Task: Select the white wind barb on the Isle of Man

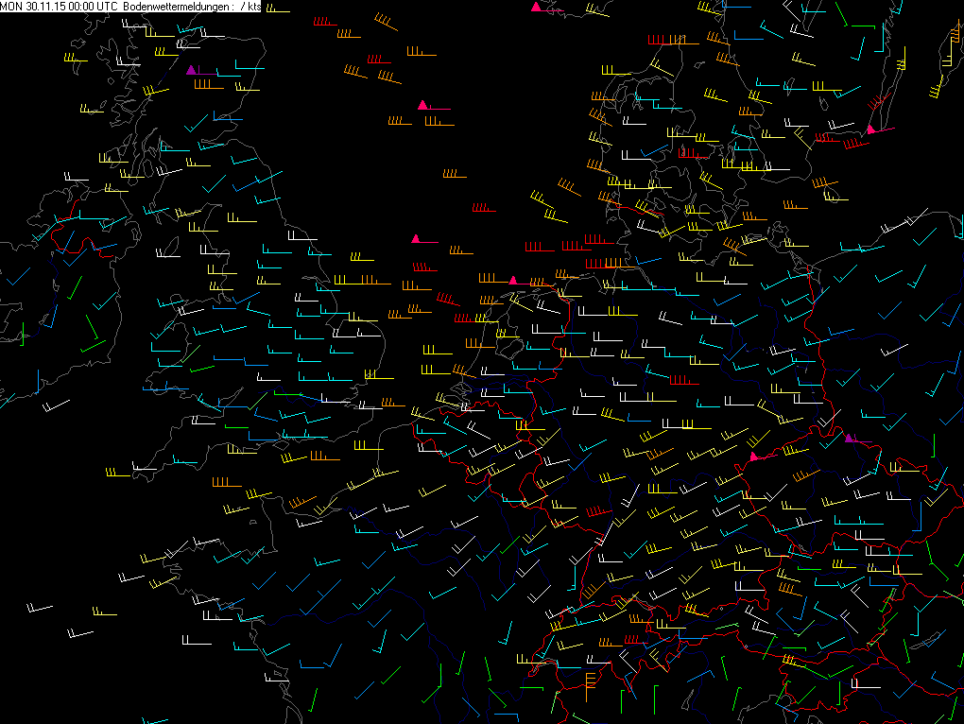Action: pos(168,255)
